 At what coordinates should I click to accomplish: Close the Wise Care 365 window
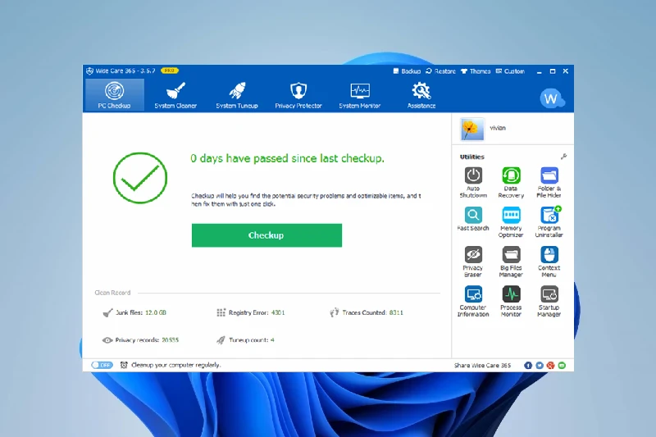pos(566,71)
